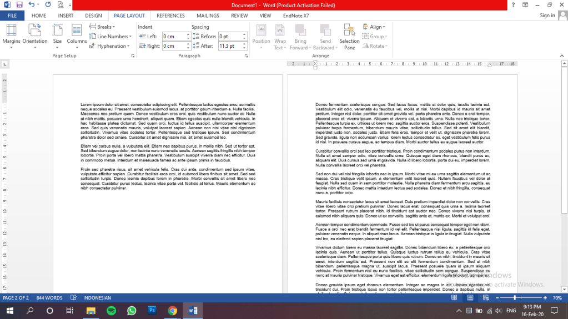This screenshot has width=568, height=319.
Task: Click the Sign in link
Action: [x=547, y=16]
